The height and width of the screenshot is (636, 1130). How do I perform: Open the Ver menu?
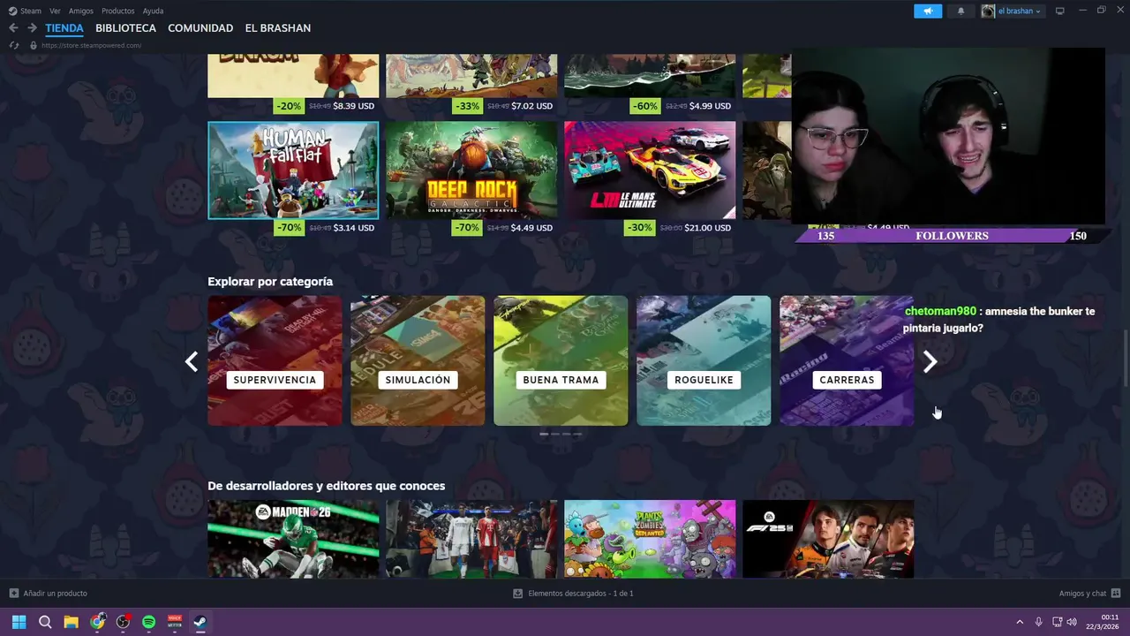[55, 11]
